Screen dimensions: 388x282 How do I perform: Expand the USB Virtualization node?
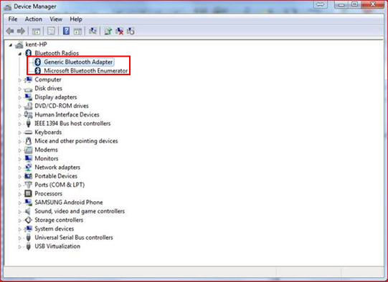pyautogui.click(x=19, y=247)
